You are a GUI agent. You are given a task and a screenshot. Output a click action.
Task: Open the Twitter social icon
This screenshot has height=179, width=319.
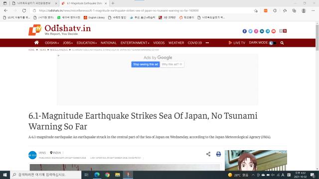(x=250, y=31)
